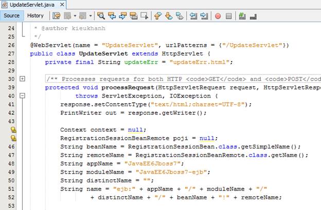
Task: Click line number 26 in gutter
Action: coord(11,45)
